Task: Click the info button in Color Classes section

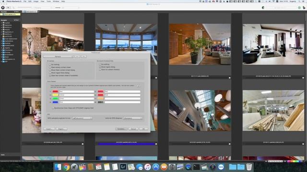Action: [x=139, y=86]
